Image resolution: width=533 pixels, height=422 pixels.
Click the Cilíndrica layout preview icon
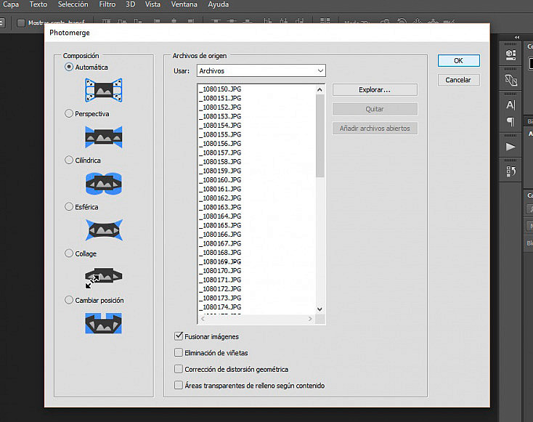pos(104,184)
